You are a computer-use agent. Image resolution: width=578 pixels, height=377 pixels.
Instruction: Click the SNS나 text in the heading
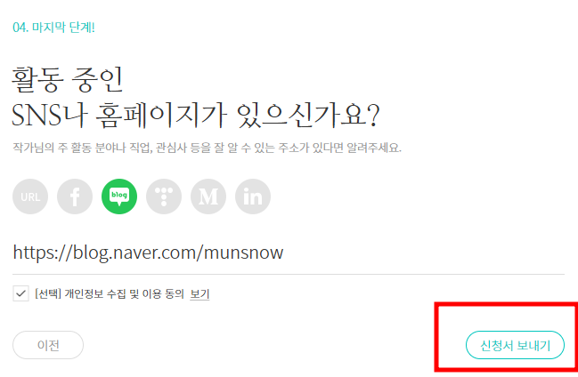[x=49, y=116]
